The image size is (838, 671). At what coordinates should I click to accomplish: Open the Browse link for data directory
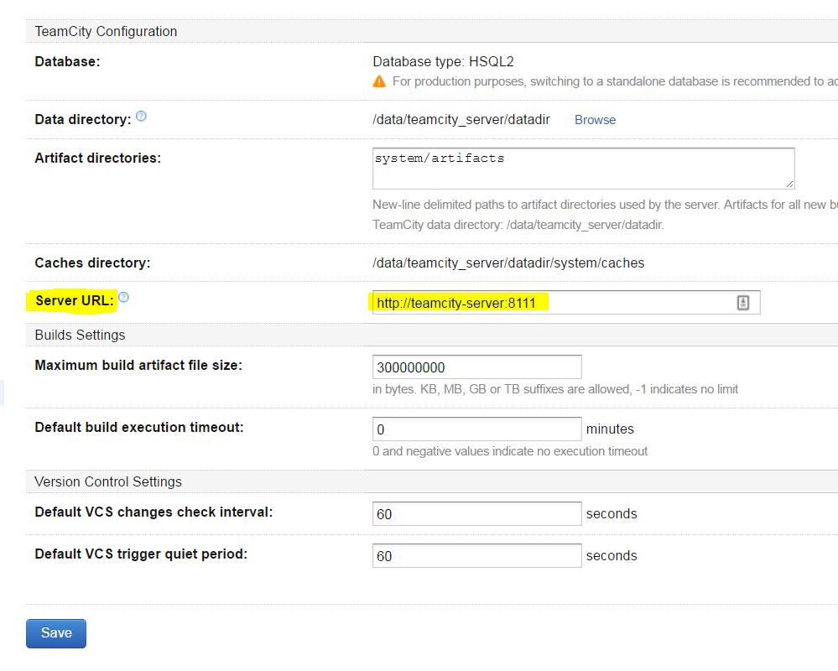pos(595,120)
